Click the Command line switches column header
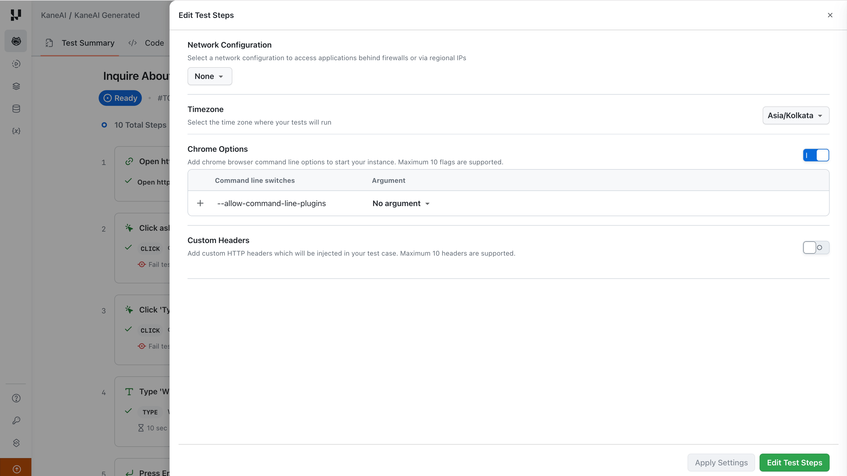 (255, 180)
